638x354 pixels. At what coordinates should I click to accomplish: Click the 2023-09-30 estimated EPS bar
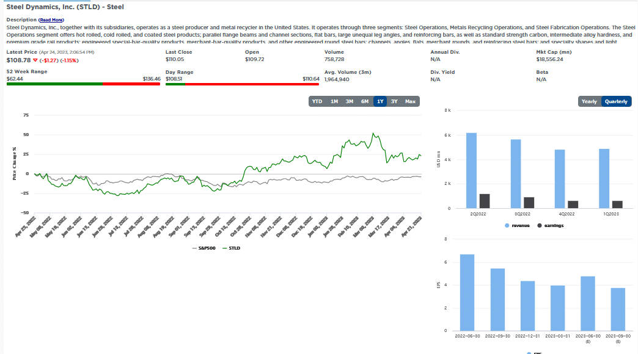coord(618,309)
